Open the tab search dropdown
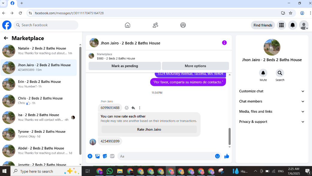This screenshot has height=176, width=312. pos(3,3)
